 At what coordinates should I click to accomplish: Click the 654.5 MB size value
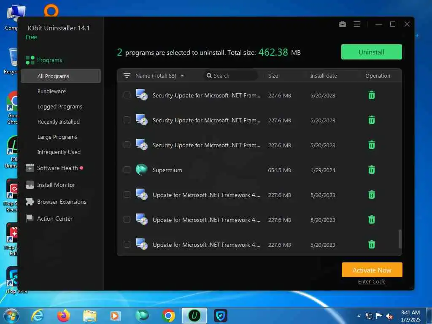[x=279, y=170]
